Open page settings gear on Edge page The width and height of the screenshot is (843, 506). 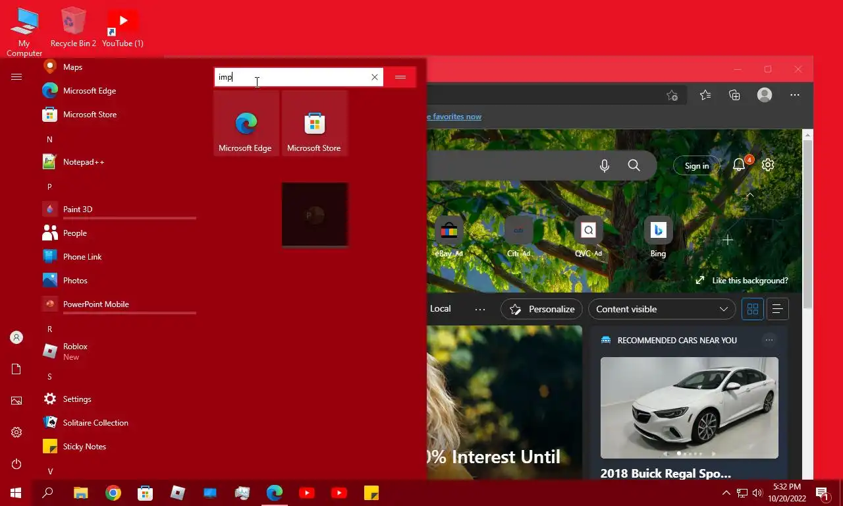(x=768, y=165)
